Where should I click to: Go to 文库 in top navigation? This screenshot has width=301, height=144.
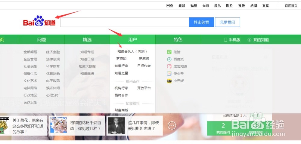[266, 6]
